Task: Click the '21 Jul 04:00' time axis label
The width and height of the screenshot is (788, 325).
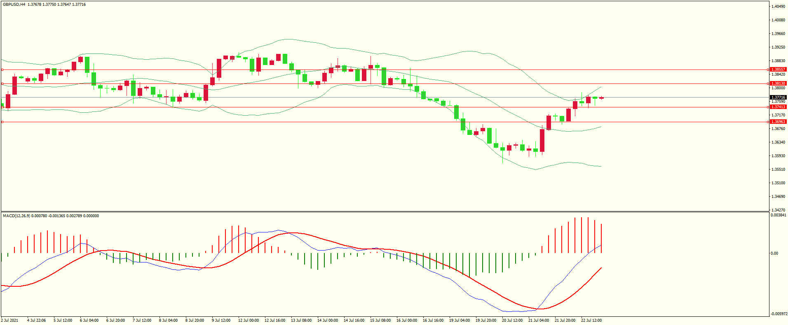Action: coord(539,320)
